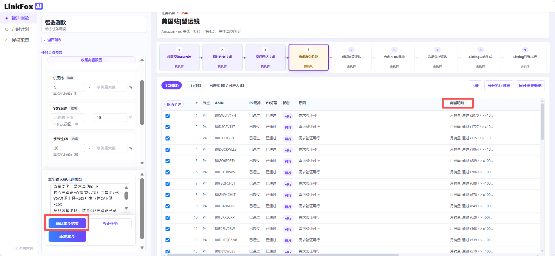Image resolution: width=555 pixels, height=256 pixels.
Task: Open 智选测款 in the sidebar
Action: (19, 18)
